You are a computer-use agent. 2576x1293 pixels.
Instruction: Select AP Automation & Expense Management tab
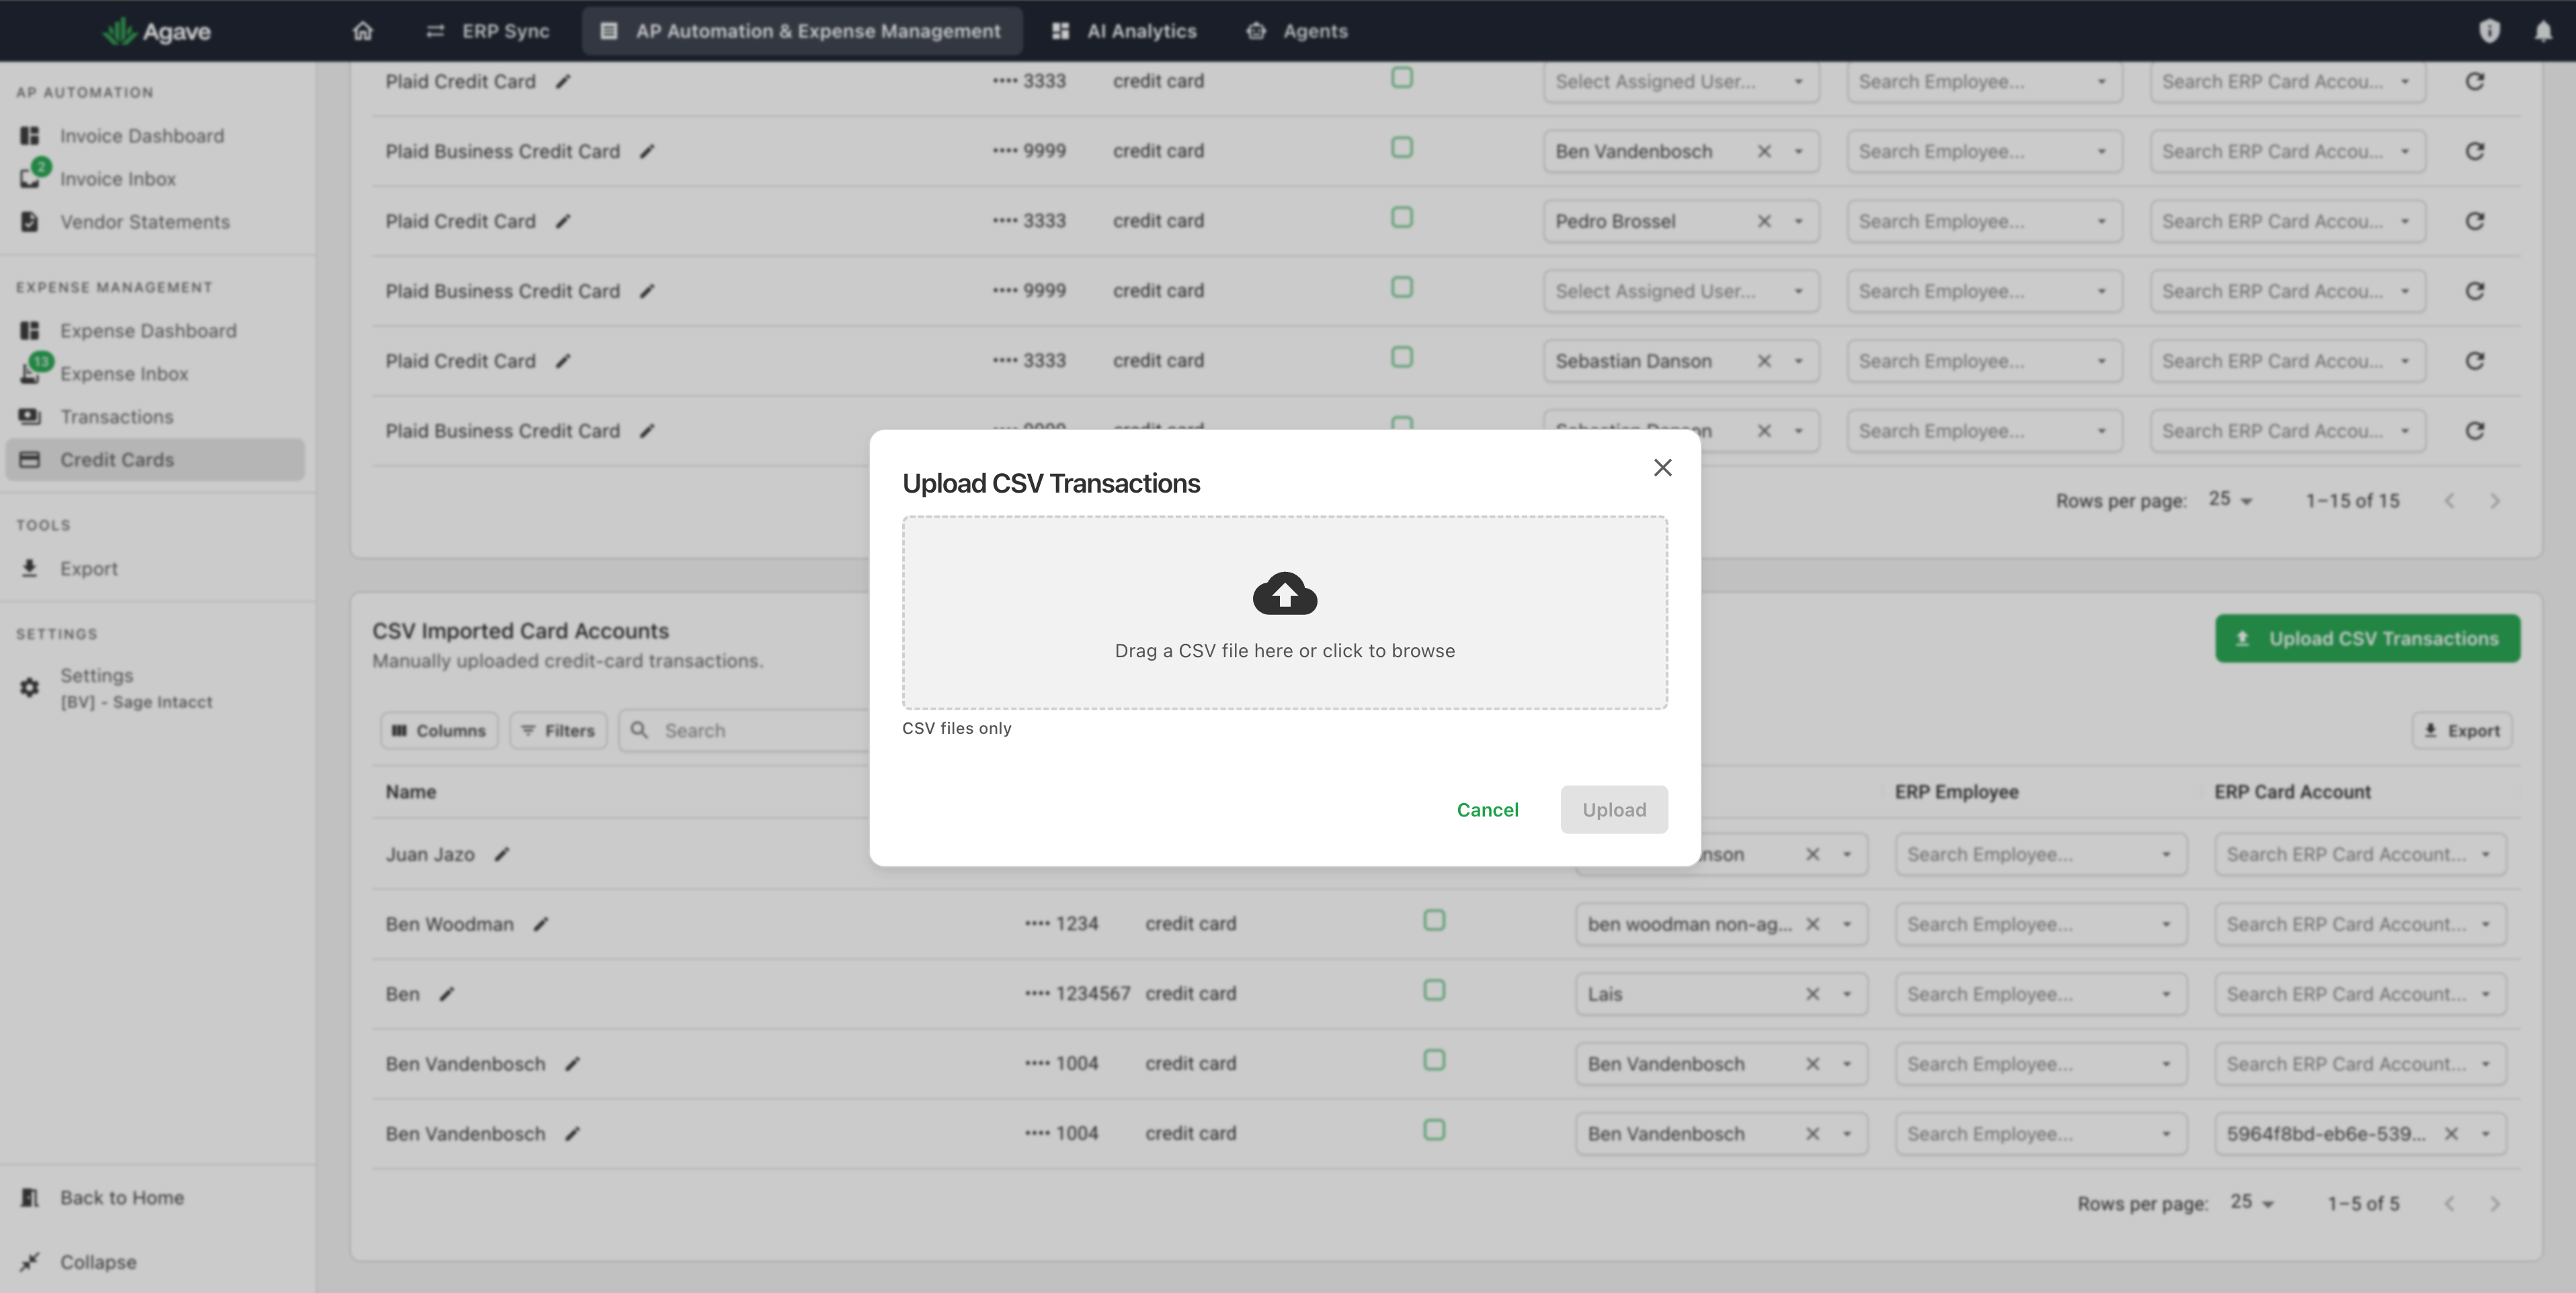coord(801,31)
